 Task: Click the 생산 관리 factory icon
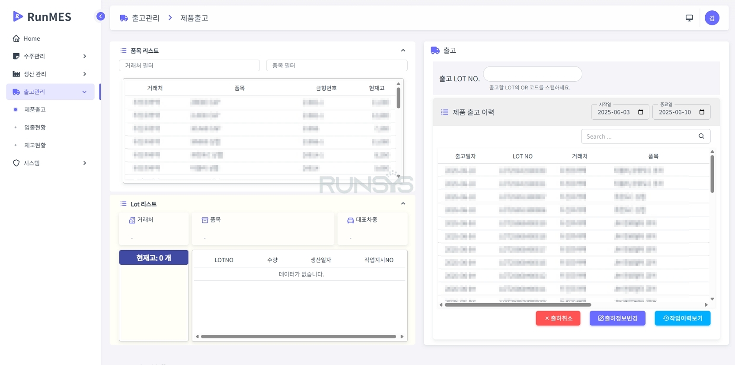coord(16,74)
